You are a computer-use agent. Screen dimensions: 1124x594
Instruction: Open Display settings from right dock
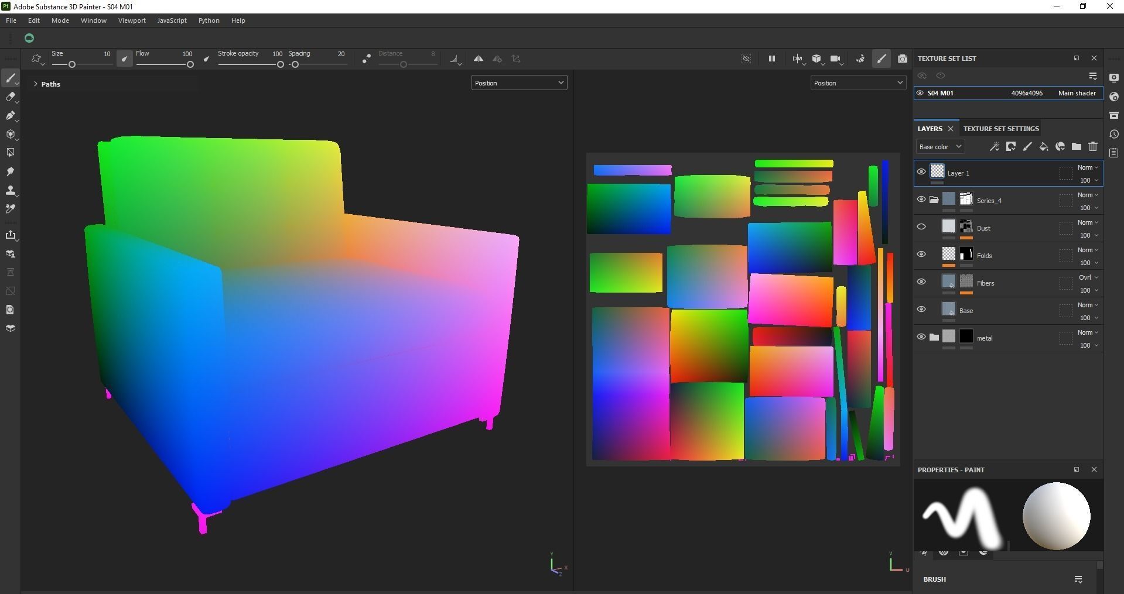point(1114,78)
